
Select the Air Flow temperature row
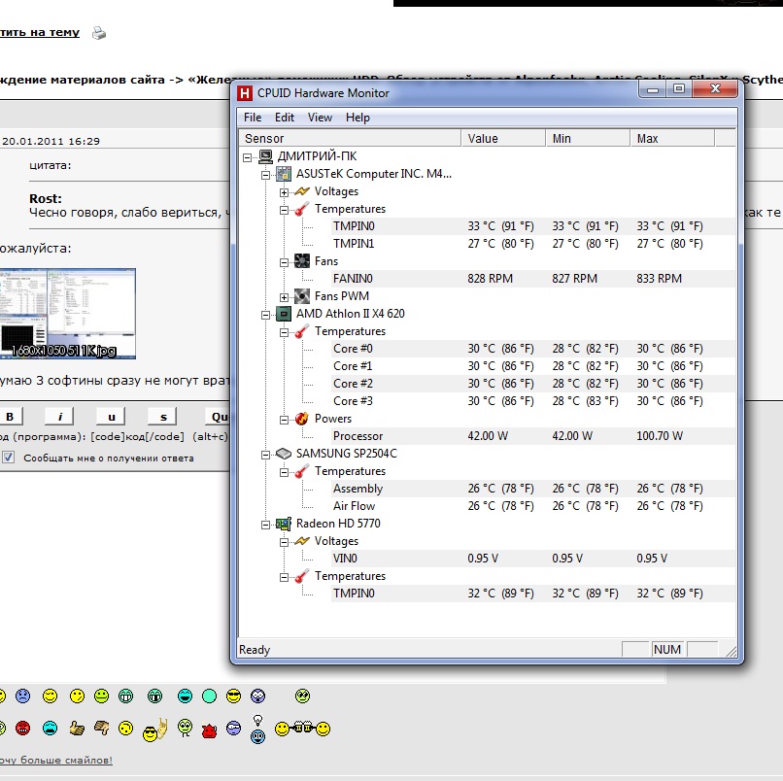coord(533,506)
